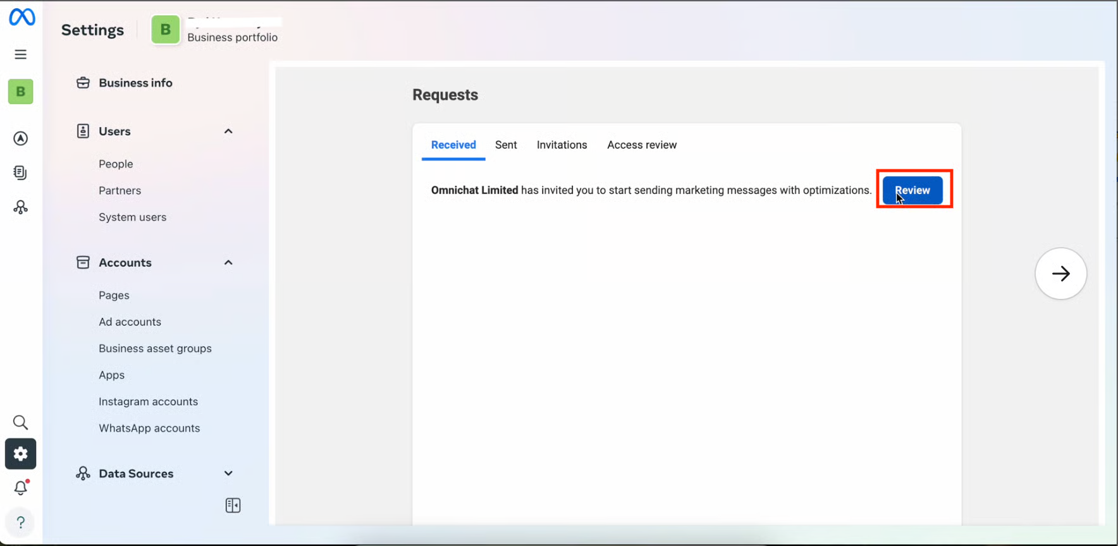
Task: Open the hamburger menu in left rail
Action: pos(21,54)
